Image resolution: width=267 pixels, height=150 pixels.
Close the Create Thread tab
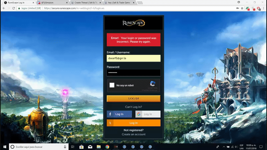(100, 3)
